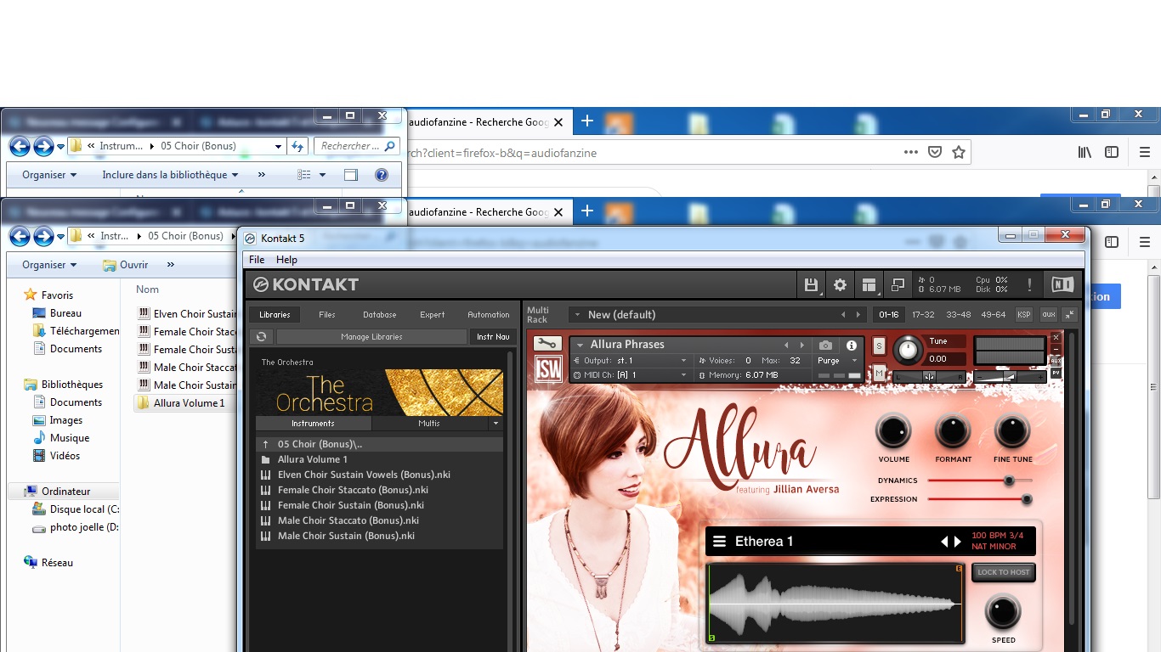Open the Etherea 1 phrase list menu icon
The image size is (1161, 652).
(720, 542)
